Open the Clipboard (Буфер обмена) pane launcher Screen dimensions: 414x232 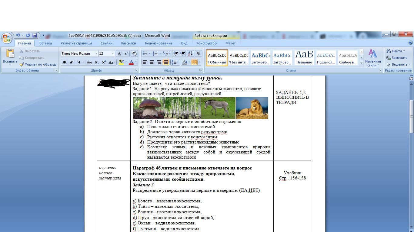pos(56,70)
